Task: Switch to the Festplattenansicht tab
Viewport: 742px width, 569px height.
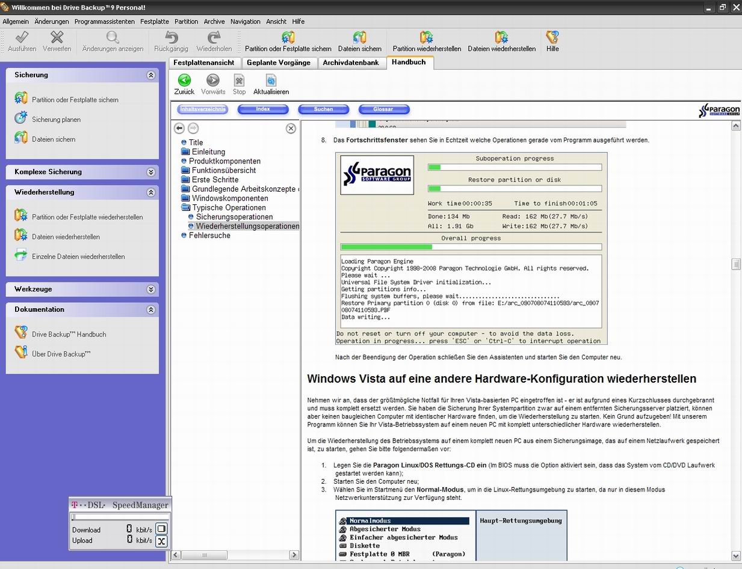Action: tap(203, 62)
